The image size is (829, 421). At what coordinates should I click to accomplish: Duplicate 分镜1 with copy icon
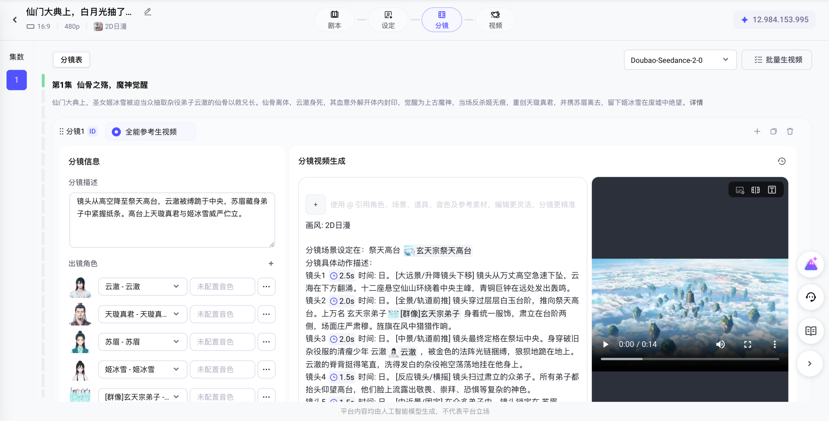[x=774, y=132]
